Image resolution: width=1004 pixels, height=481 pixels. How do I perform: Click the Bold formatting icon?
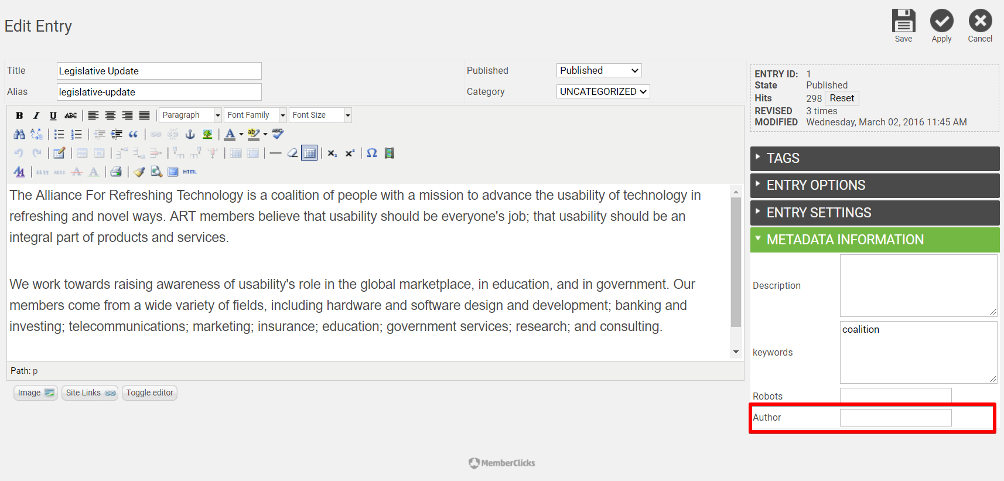coord(19,115)
